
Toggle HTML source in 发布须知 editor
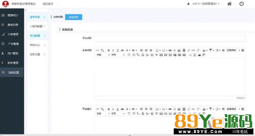(x=98, y=50)
